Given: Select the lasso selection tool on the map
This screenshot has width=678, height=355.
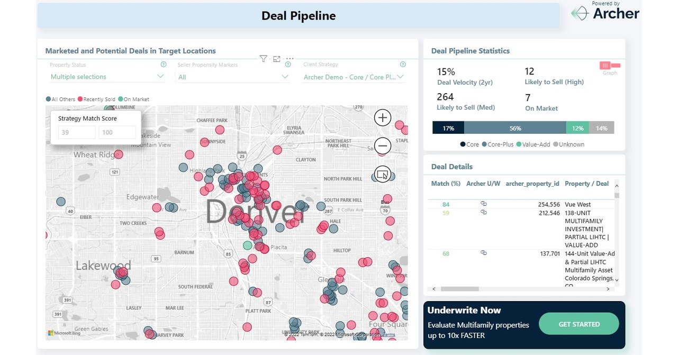Looking at the screenshot, I should pos(382,174).
